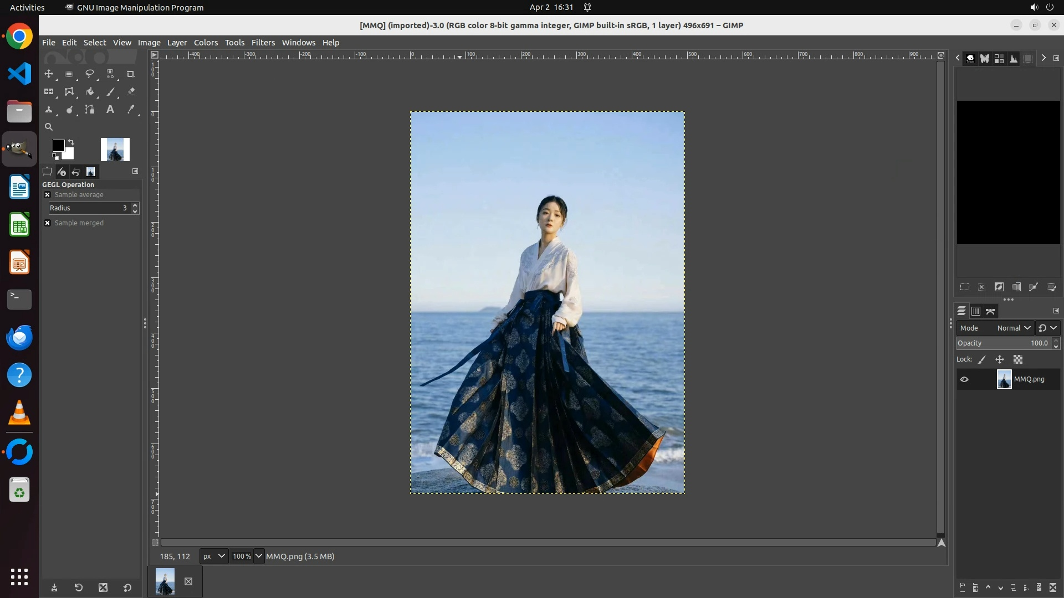Click the black foreground color swatch
The width and height of the screenshot is (1064, 598).
[x=58, y=145]
